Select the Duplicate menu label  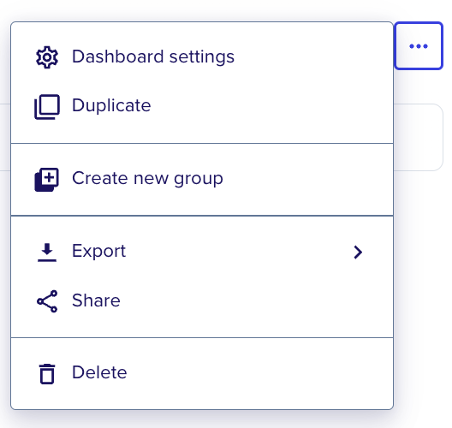coord(111,105)
